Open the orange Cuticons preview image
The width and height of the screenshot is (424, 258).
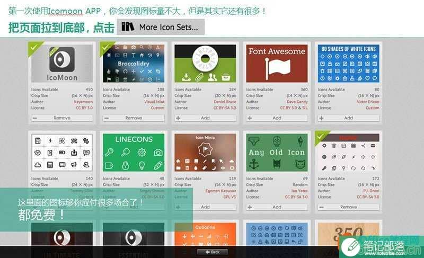[205, 234]
